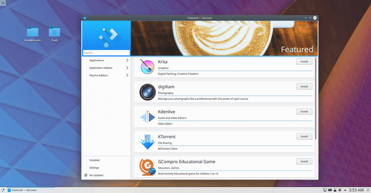Click the File Sharing category label

165,143
